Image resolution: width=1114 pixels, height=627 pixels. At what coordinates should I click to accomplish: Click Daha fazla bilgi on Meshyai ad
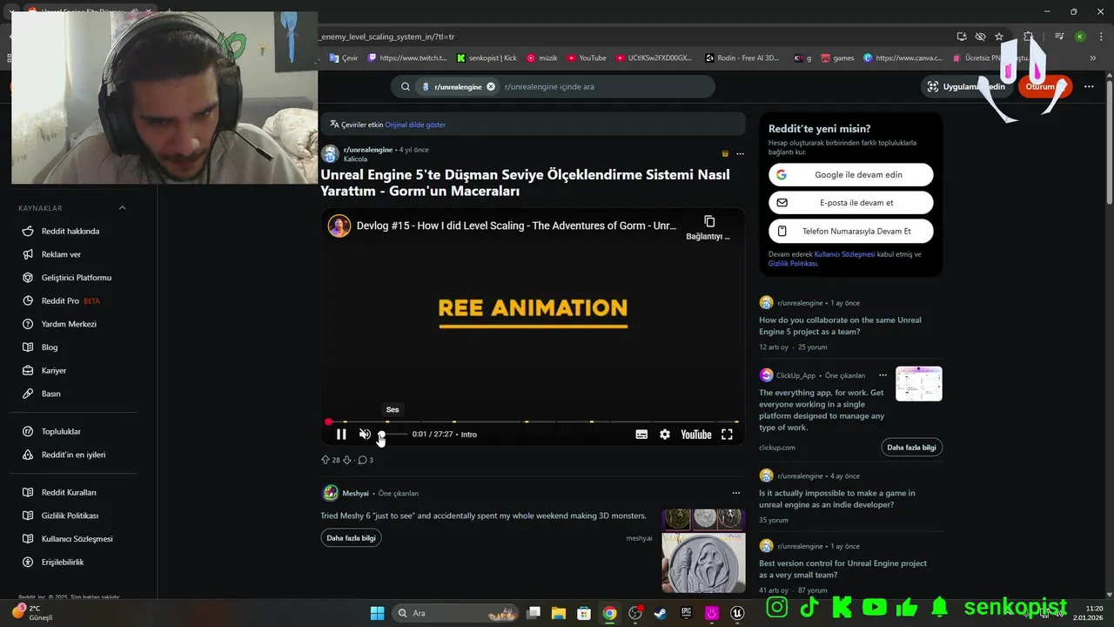tap(351, 538)
